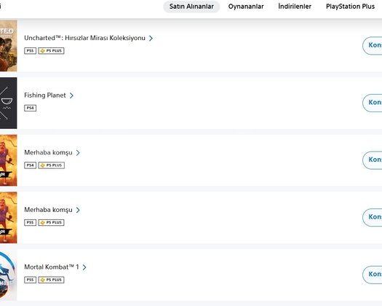Open the Uncharted cover art thumbnail
The image size is (382, 306).
pyautogui.click(x=9, y=46)
